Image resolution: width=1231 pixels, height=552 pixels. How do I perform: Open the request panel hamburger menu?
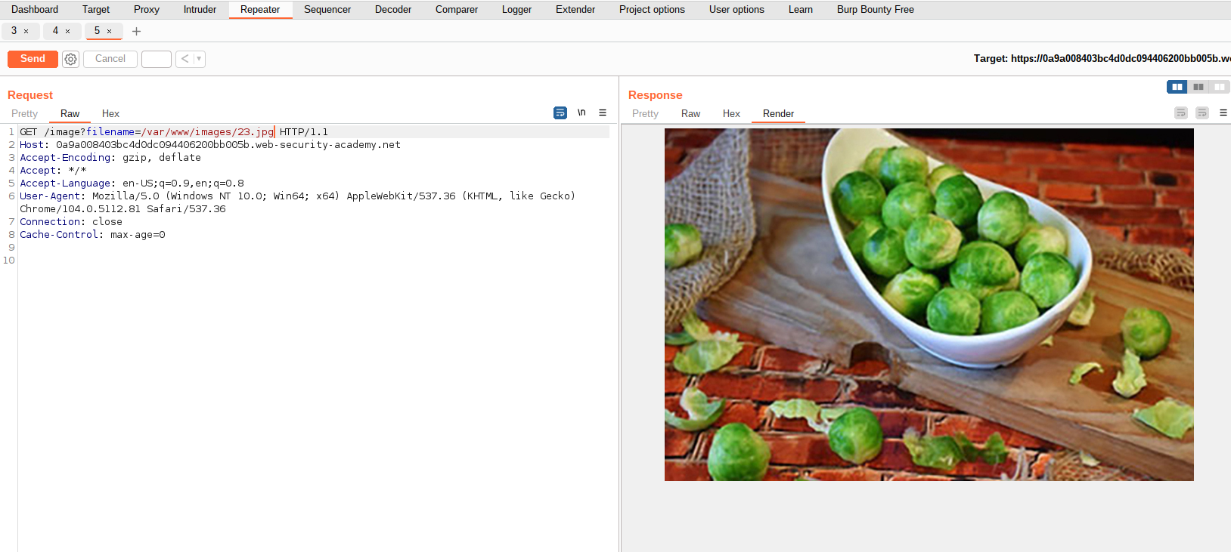tap(603, 113)
